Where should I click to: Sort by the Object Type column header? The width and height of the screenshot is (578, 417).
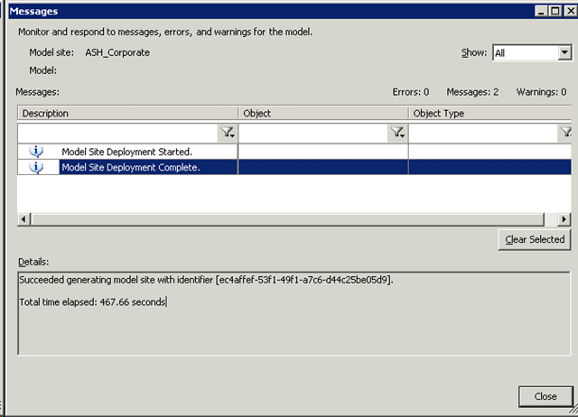tap(490, 113)
